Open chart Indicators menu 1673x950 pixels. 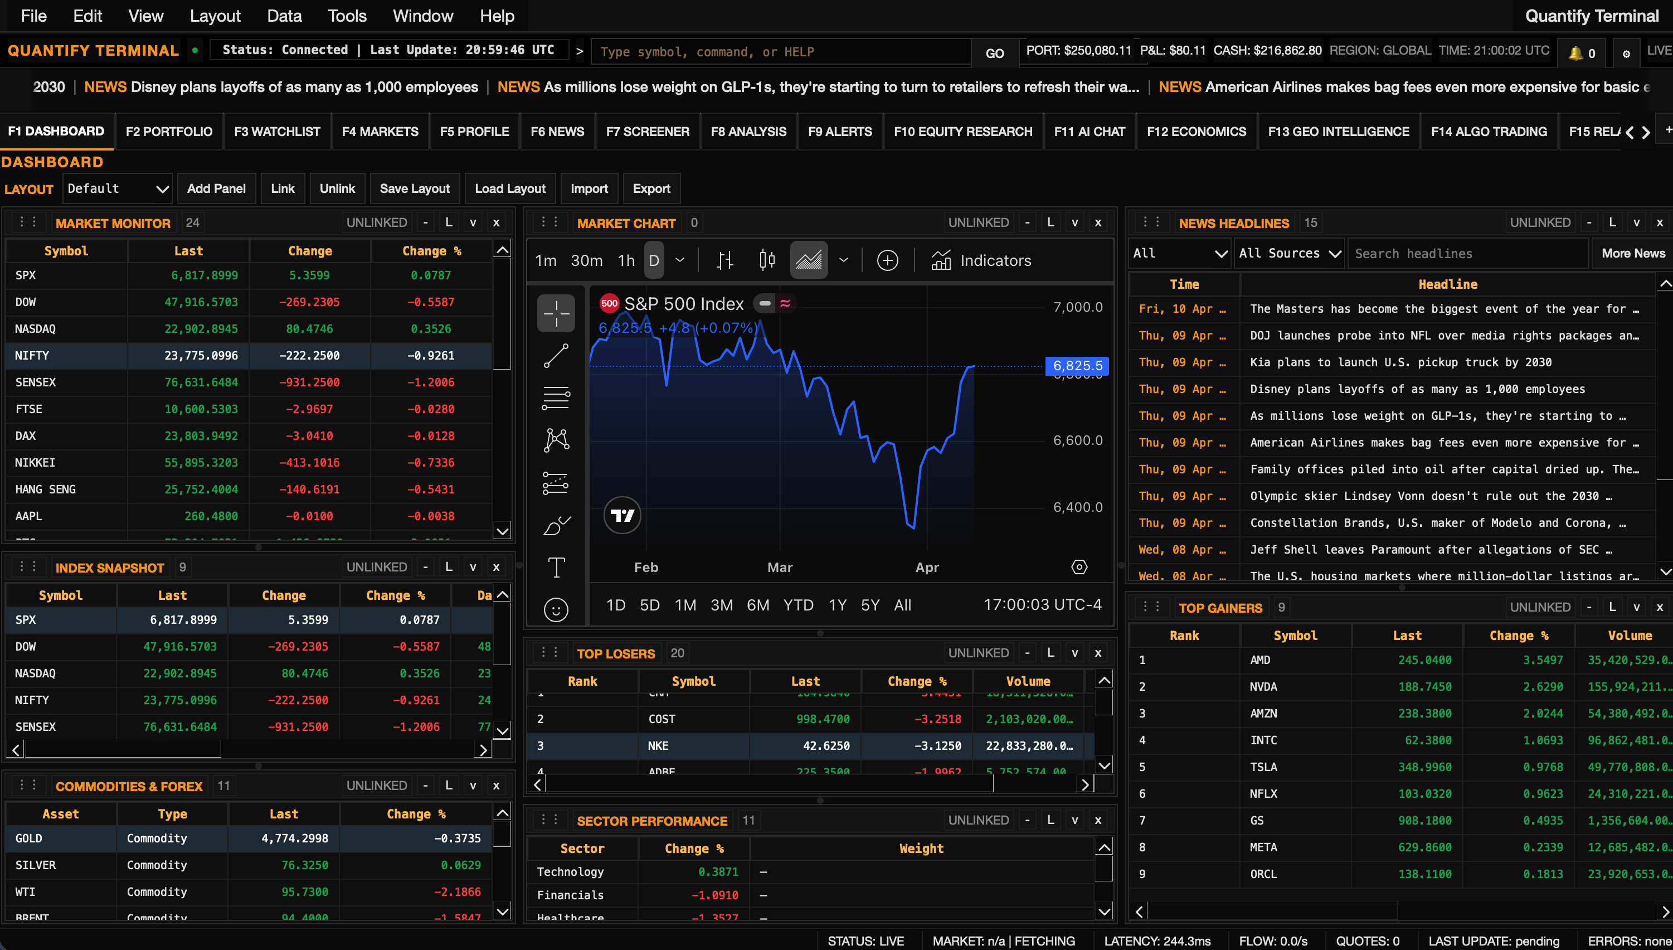(981, 260)
